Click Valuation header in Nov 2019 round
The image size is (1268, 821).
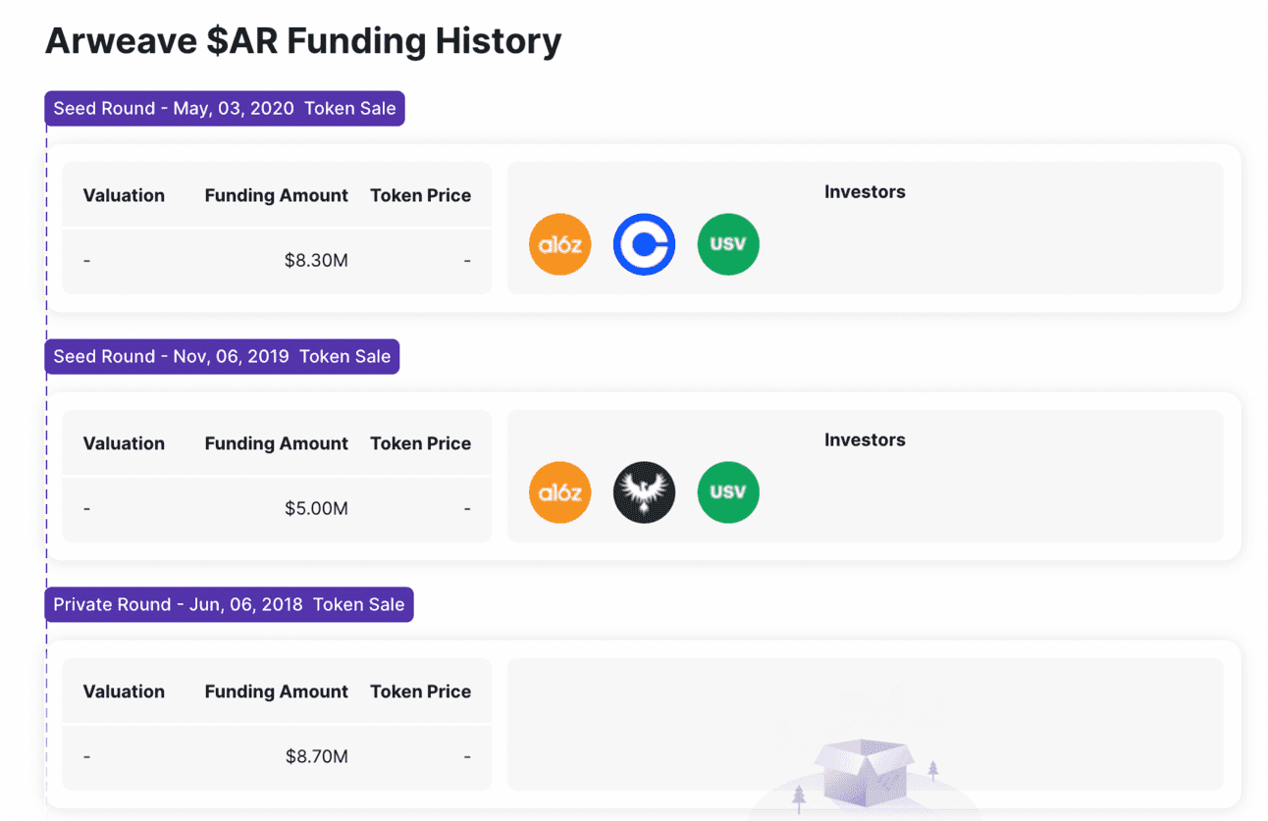(124, 443)
